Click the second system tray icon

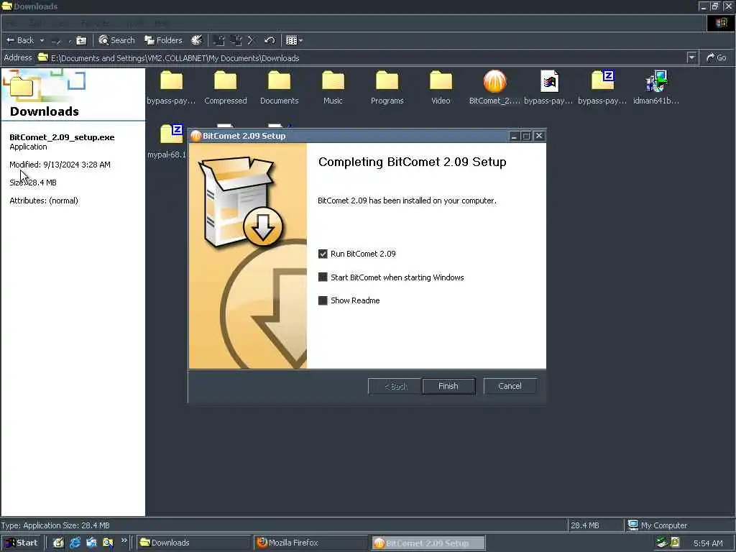pos(675,543)
